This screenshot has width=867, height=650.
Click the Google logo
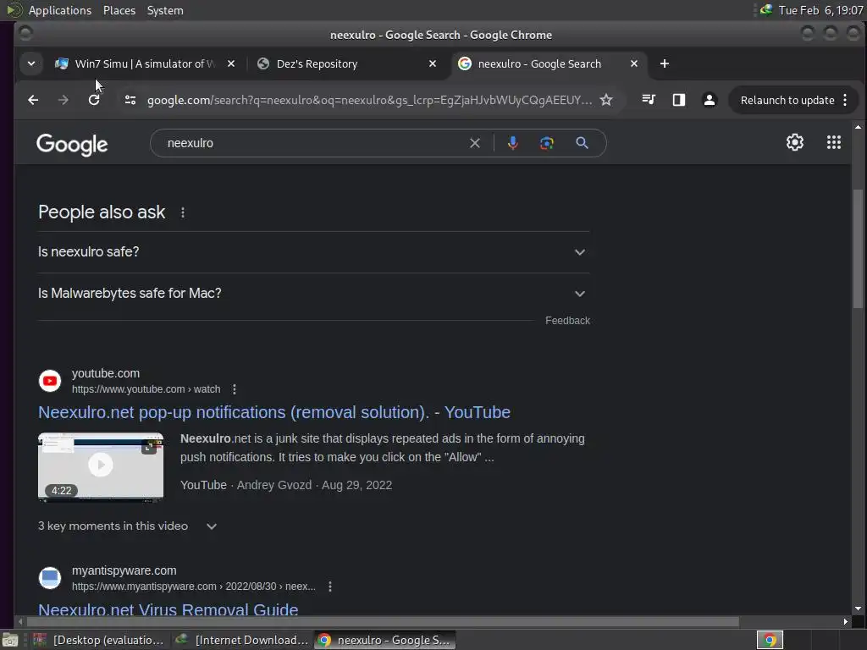pos(72,144)
